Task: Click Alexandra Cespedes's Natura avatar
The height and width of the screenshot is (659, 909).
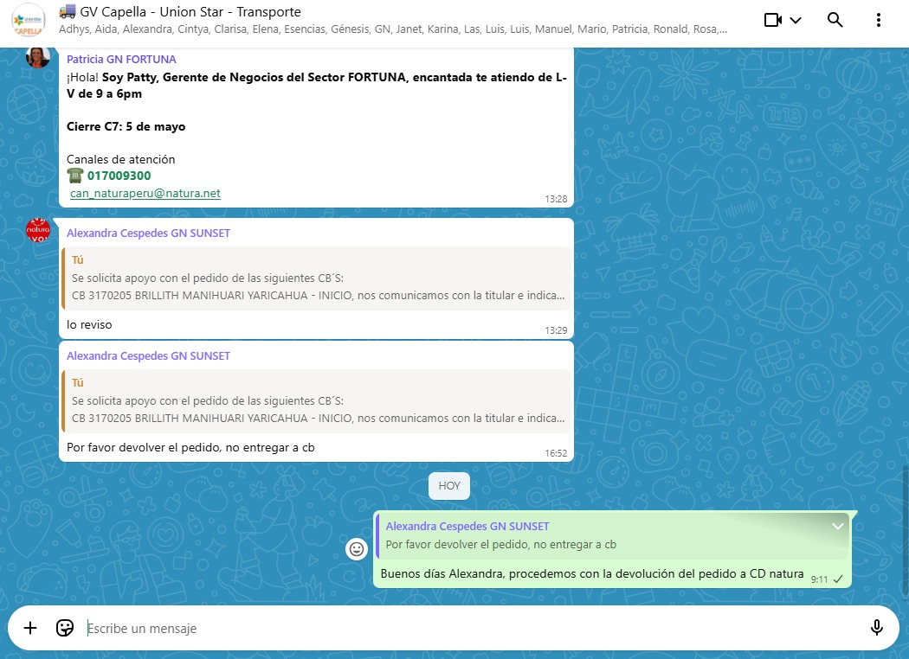Action: pyautogui.click(x=38, y=231)
